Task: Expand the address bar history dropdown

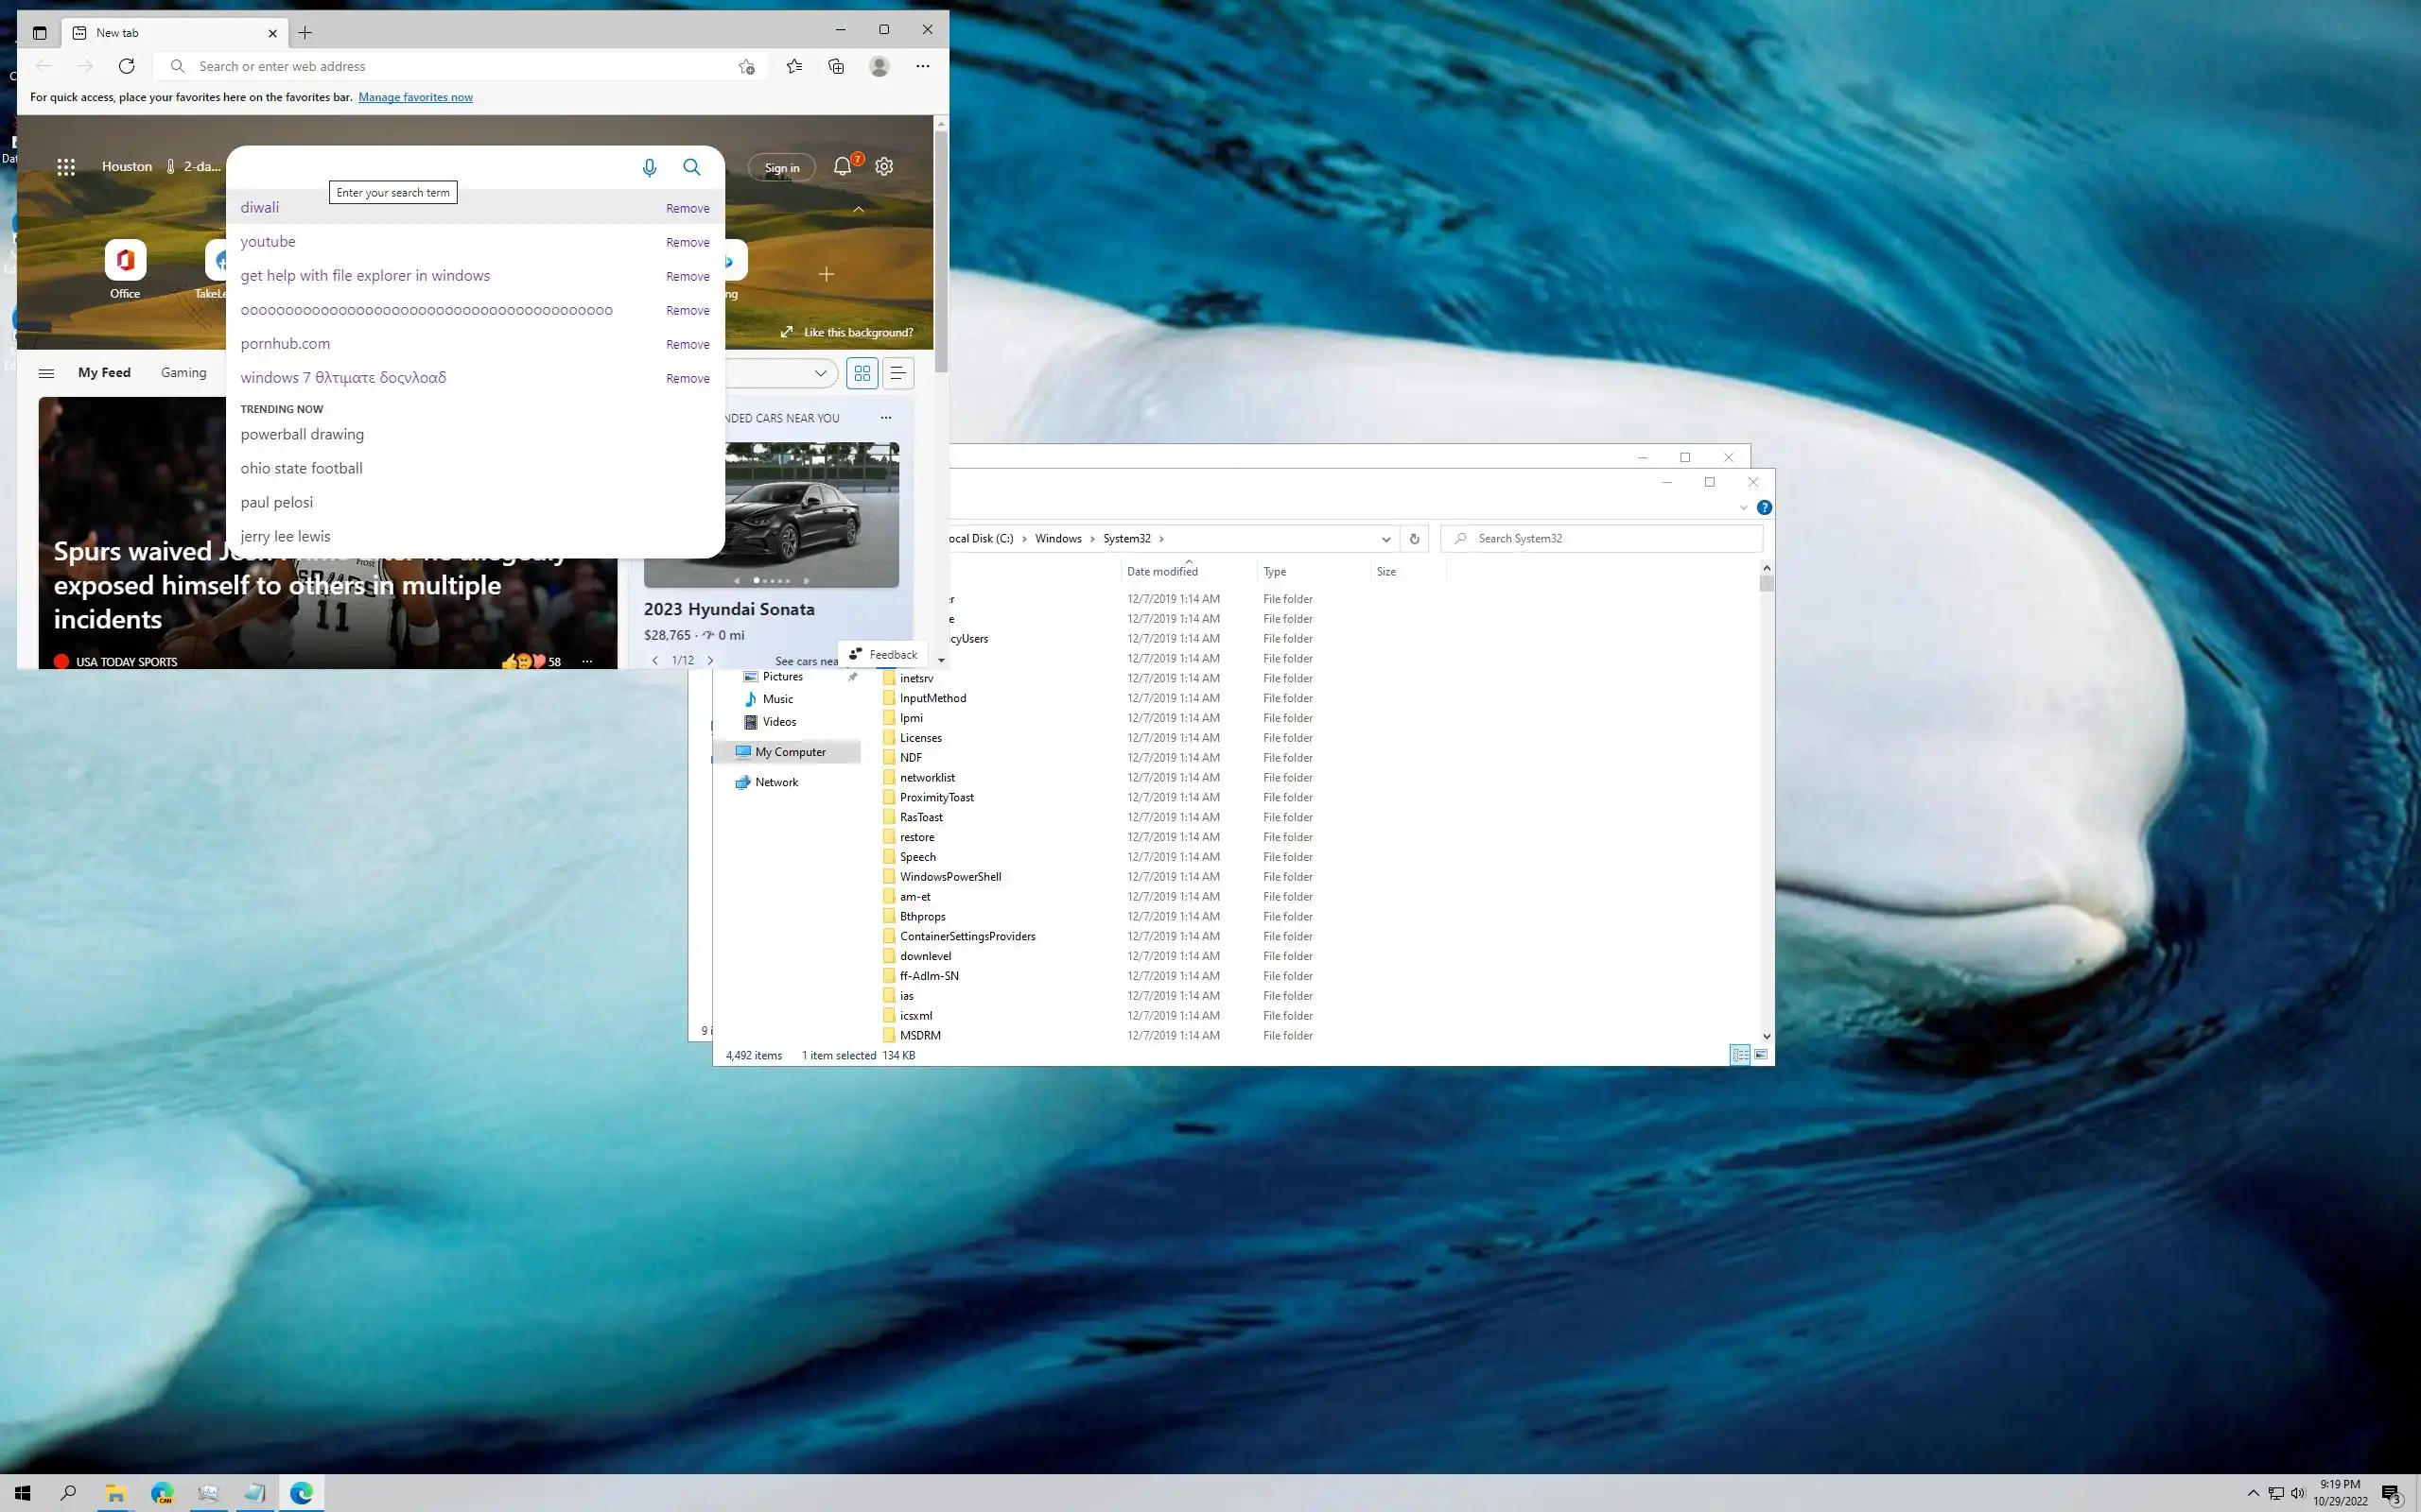Action: 1385,538
